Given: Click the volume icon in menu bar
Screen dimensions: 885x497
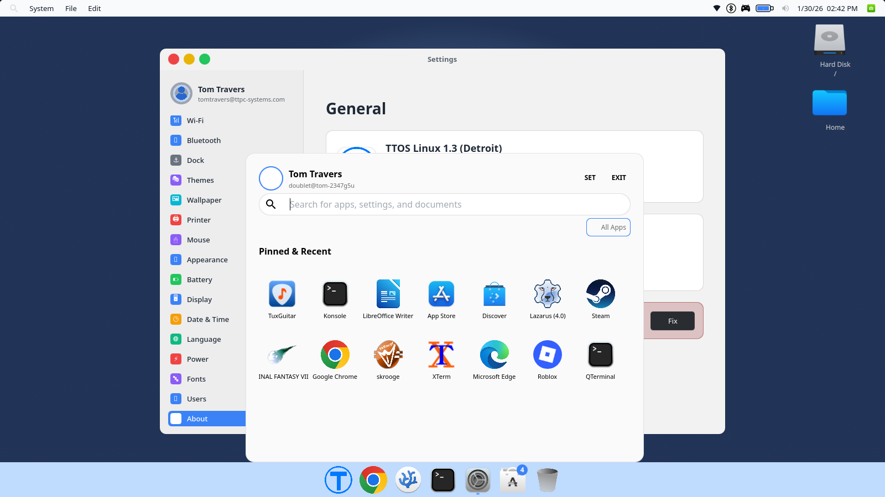Looking at the screenshot, I should tap(785, 8).
